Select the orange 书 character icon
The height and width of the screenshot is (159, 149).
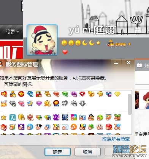(100, 94)
